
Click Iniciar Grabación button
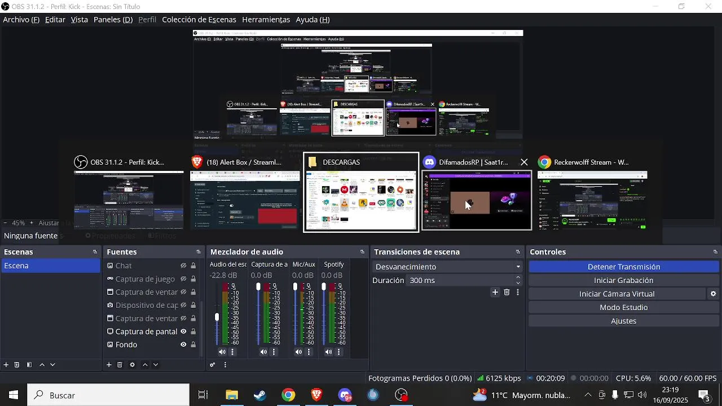point(623,280)
